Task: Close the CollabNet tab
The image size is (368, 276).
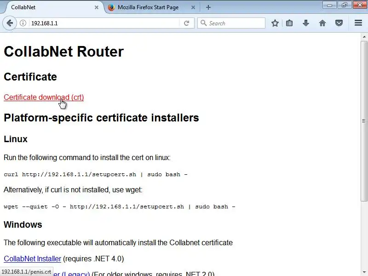Action: [97, 7]
